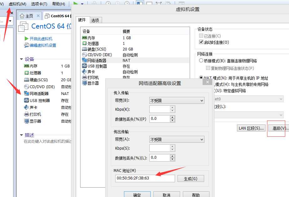Image resolution: width=289 pixels, height=197 pixels.
Task: Open the incoming 带宽(B) dropdown
Action: (177, 100)
